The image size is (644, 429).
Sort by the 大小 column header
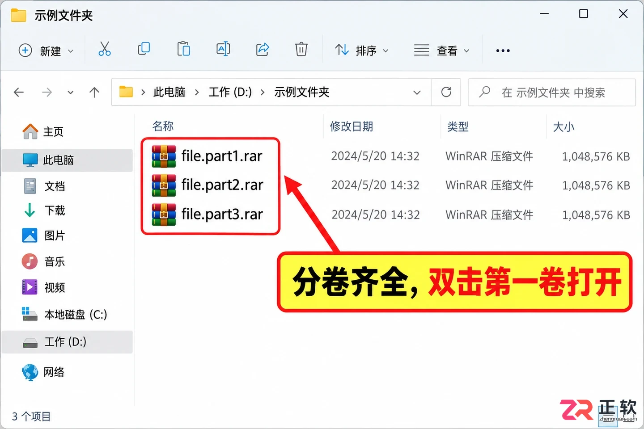tap(563, 127)
